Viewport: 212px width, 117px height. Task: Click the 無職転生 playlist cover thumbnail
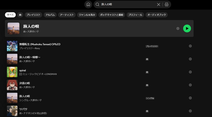pos(12,46)
